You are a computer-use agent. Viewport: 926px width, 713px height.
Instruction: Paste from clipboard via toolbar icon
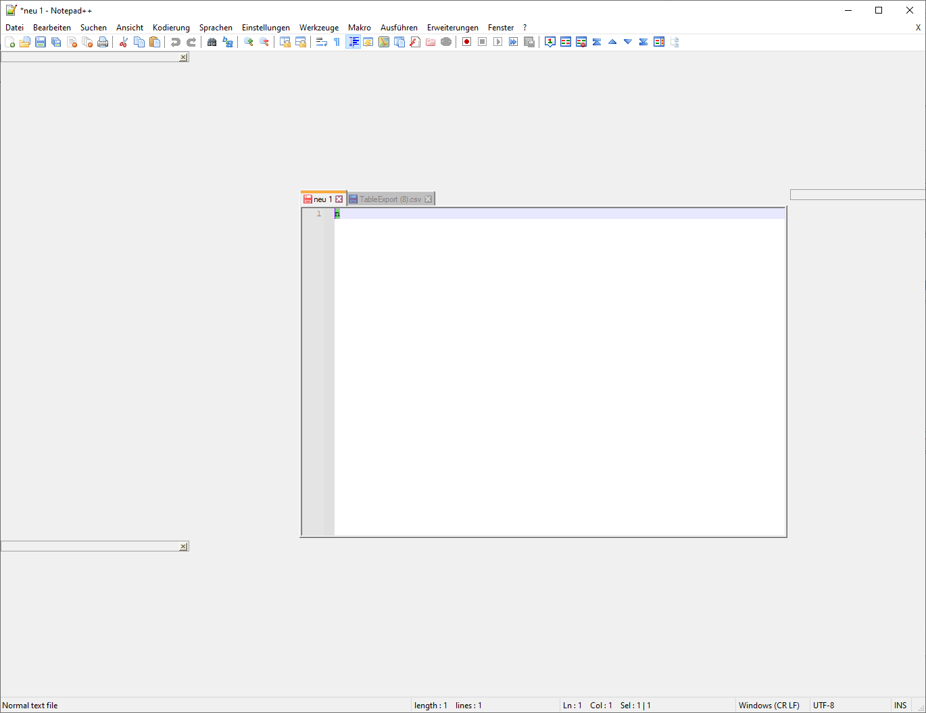[155, 42]
